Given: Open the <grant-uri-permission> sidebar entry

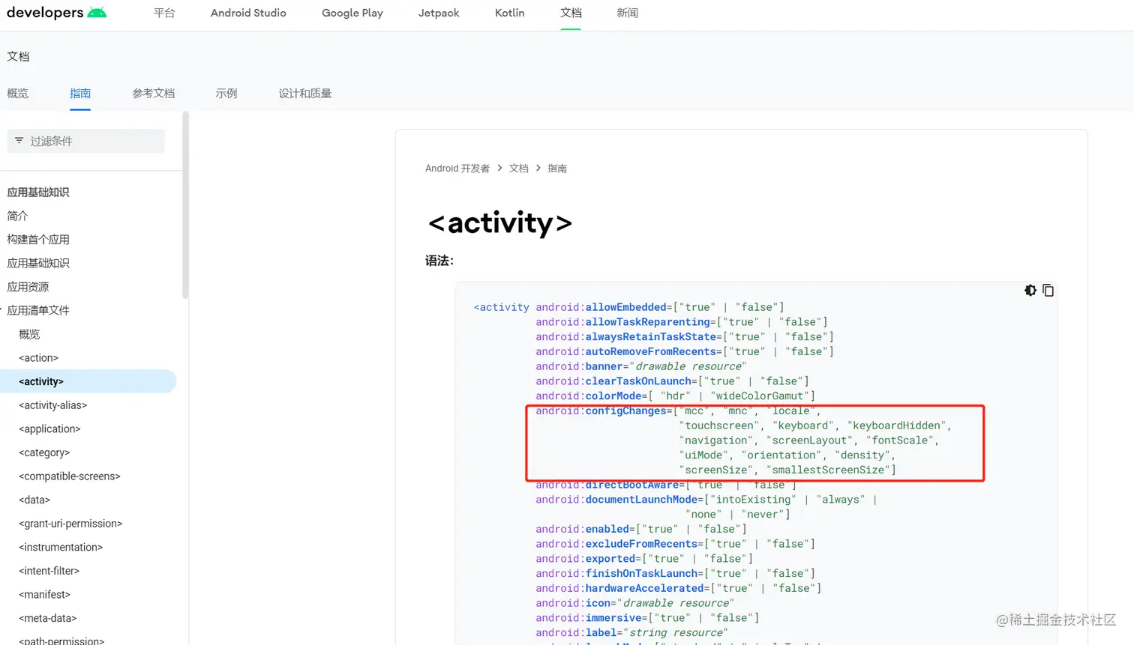Looking at the screenshot, I should [70, 524].
